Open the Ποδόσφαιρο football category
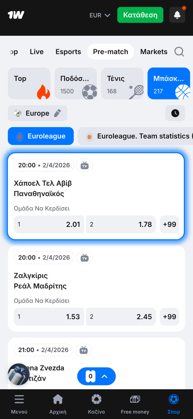 [x=76, y=83]
